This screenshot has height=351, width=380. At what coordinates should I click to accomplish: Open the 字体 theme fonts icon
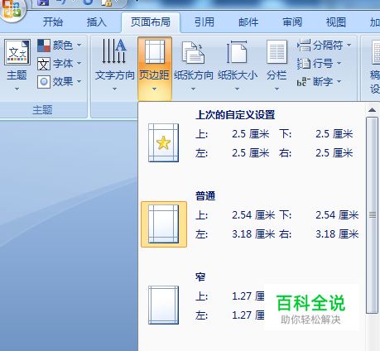(x=44, y=64)
